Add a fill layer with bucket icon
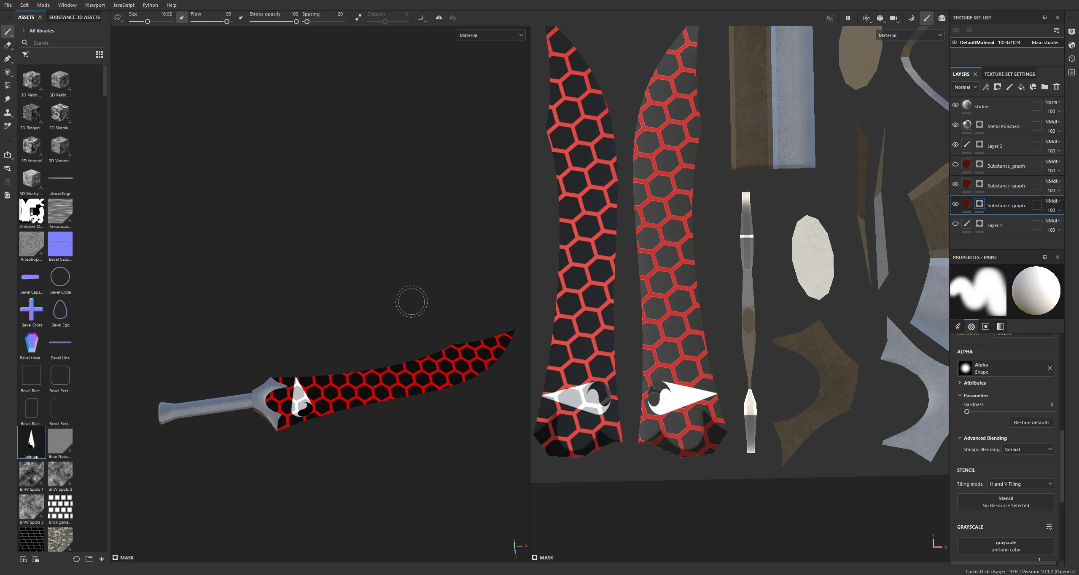The image size is (1079, 575). (x=1021, y=87)
